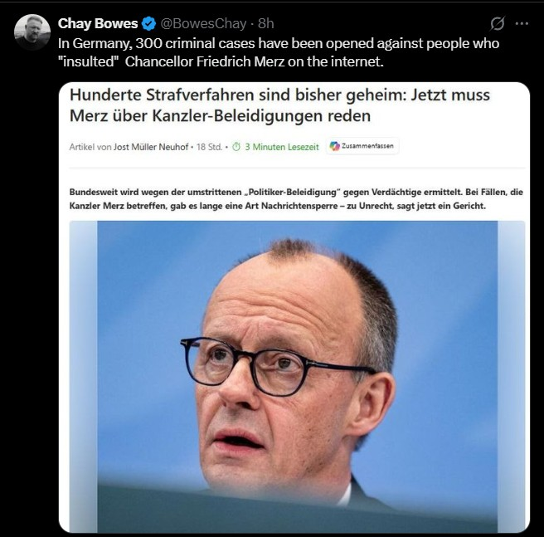Image resolution: width=544 pixels, height=537 pixels.
Task: Click the blue verified checkmark badge
Action: coord(148,23)
